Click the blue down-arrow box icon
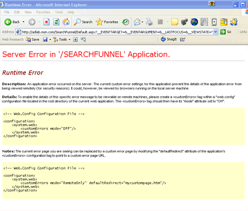 point(75,39)
